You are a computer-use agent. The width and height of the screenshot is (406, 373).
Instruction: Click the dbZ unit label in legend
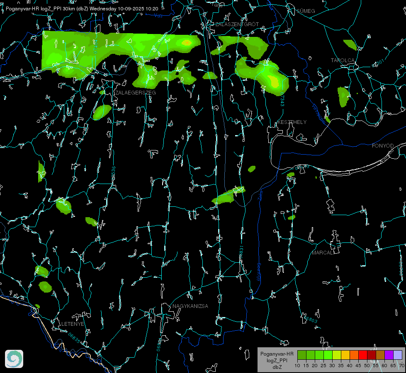(277, 367)
